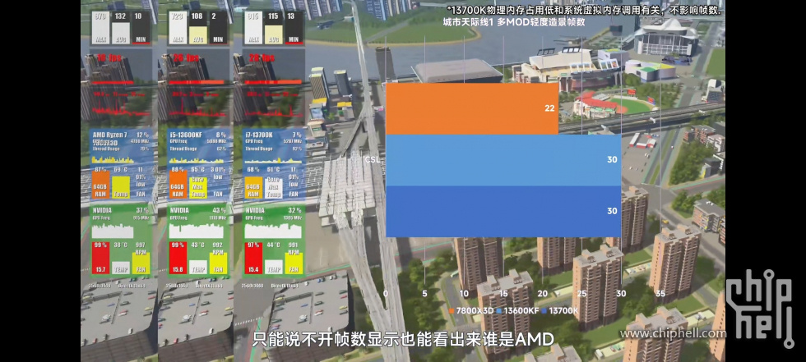806x362 pixels.
Task: Click the CSL category label on the chart
Action: (x=372, y=160)
